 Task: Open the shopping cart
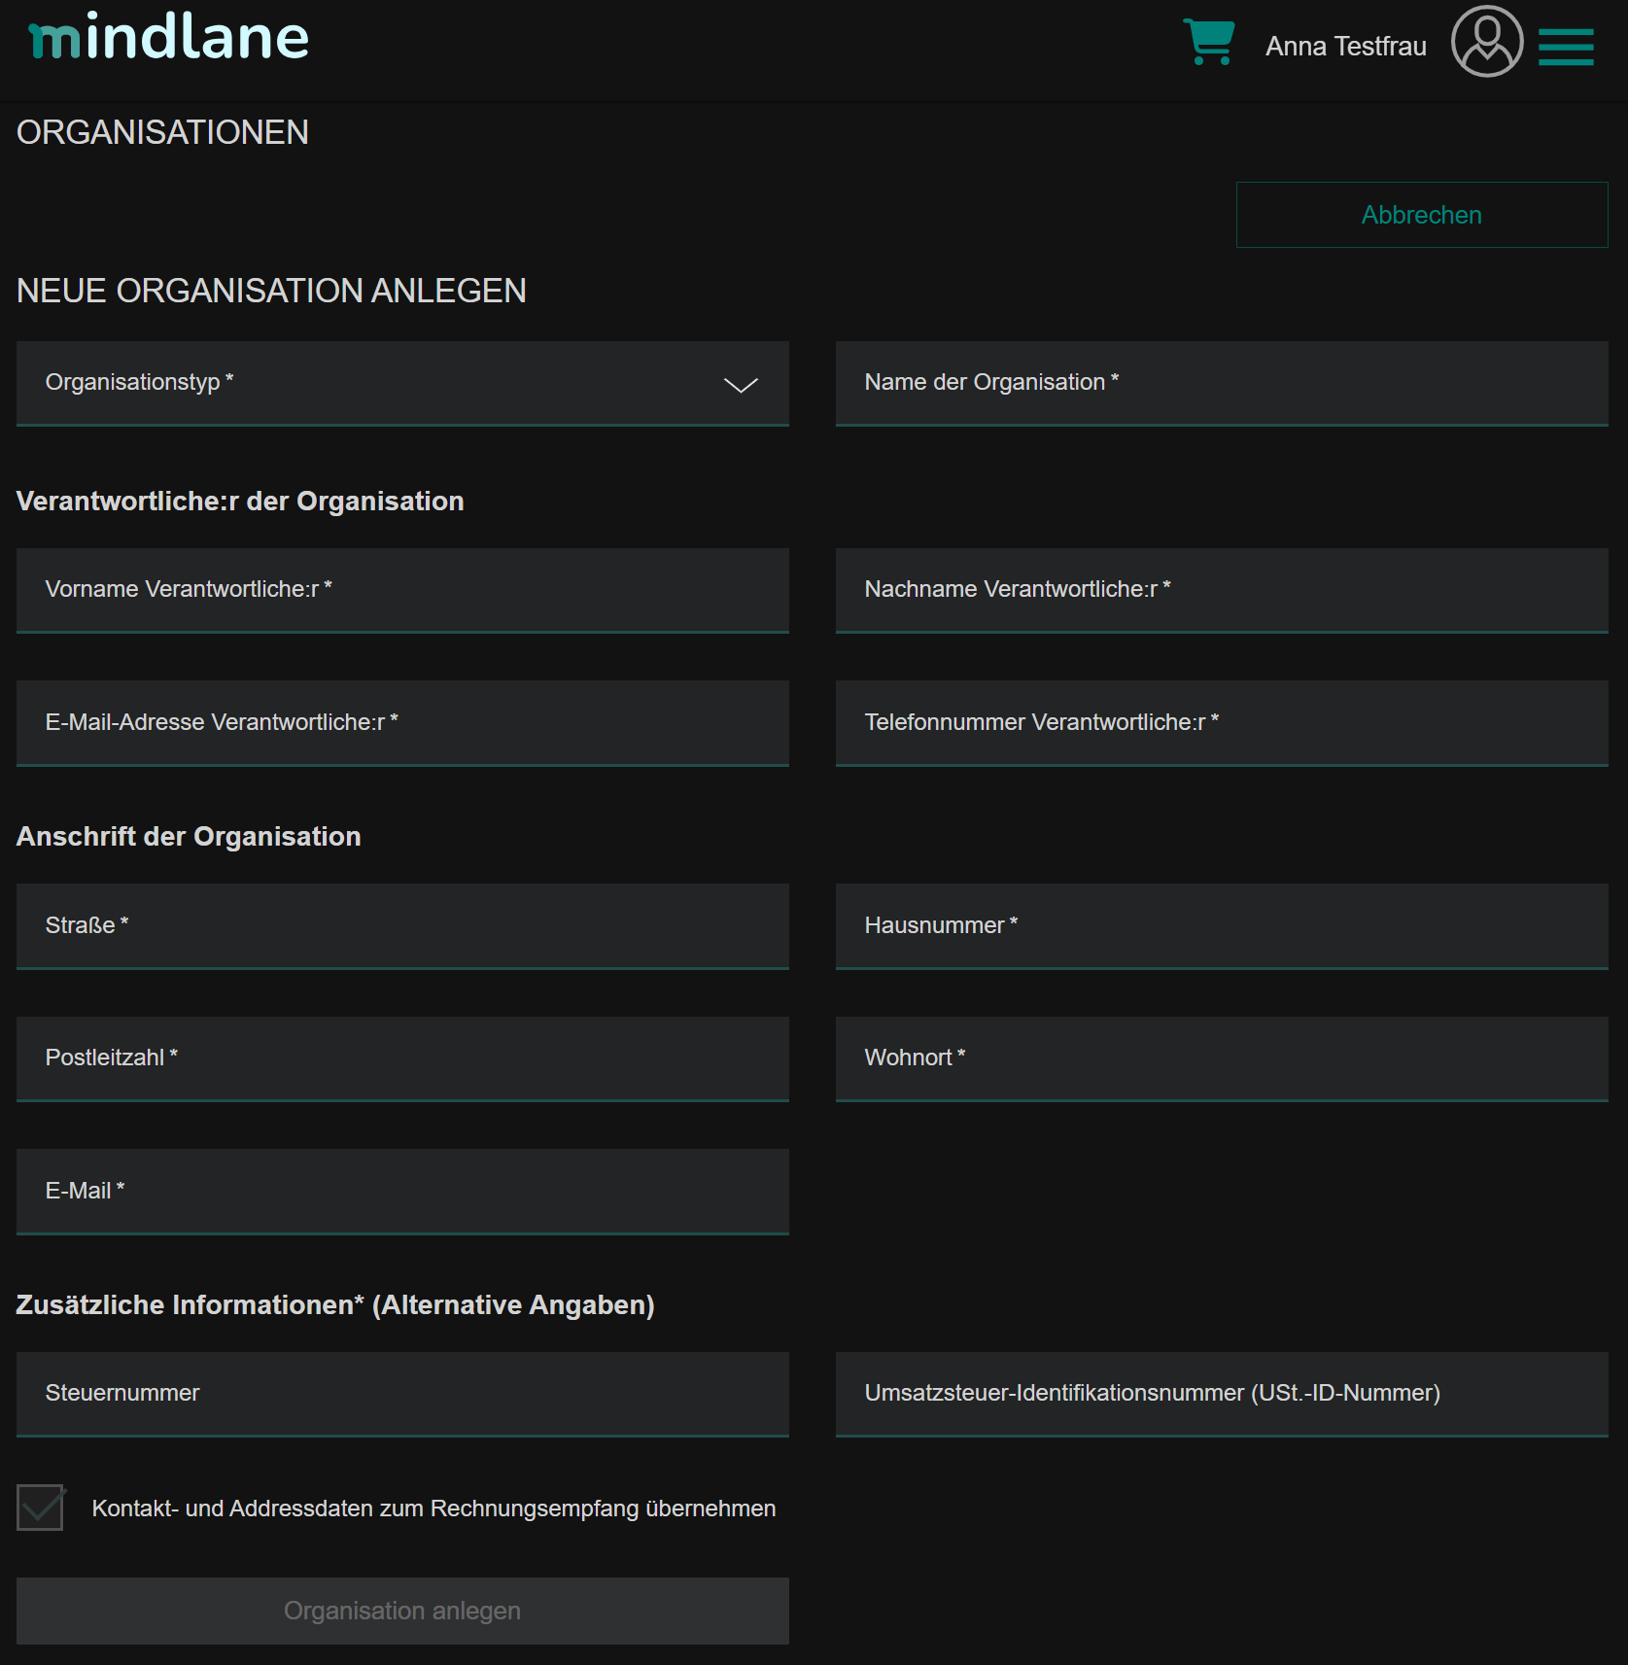tap(1208, 43)
